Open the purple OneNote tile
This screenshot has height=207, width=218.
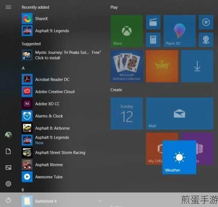point(205,149)
